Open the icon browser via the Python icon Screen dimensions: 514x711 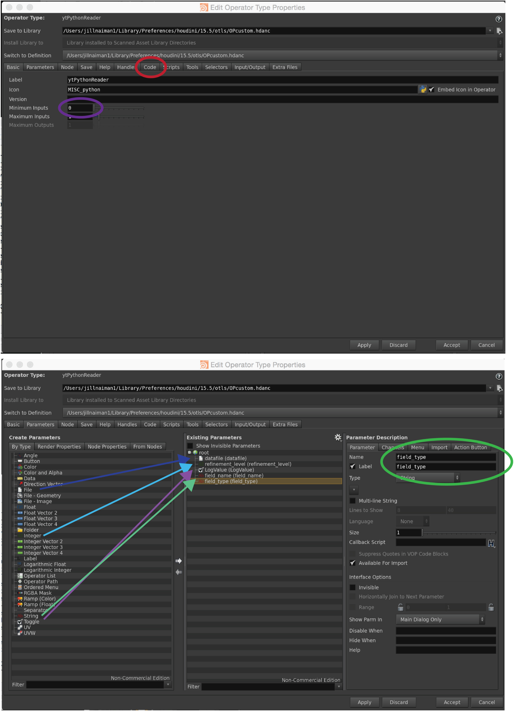423,89
